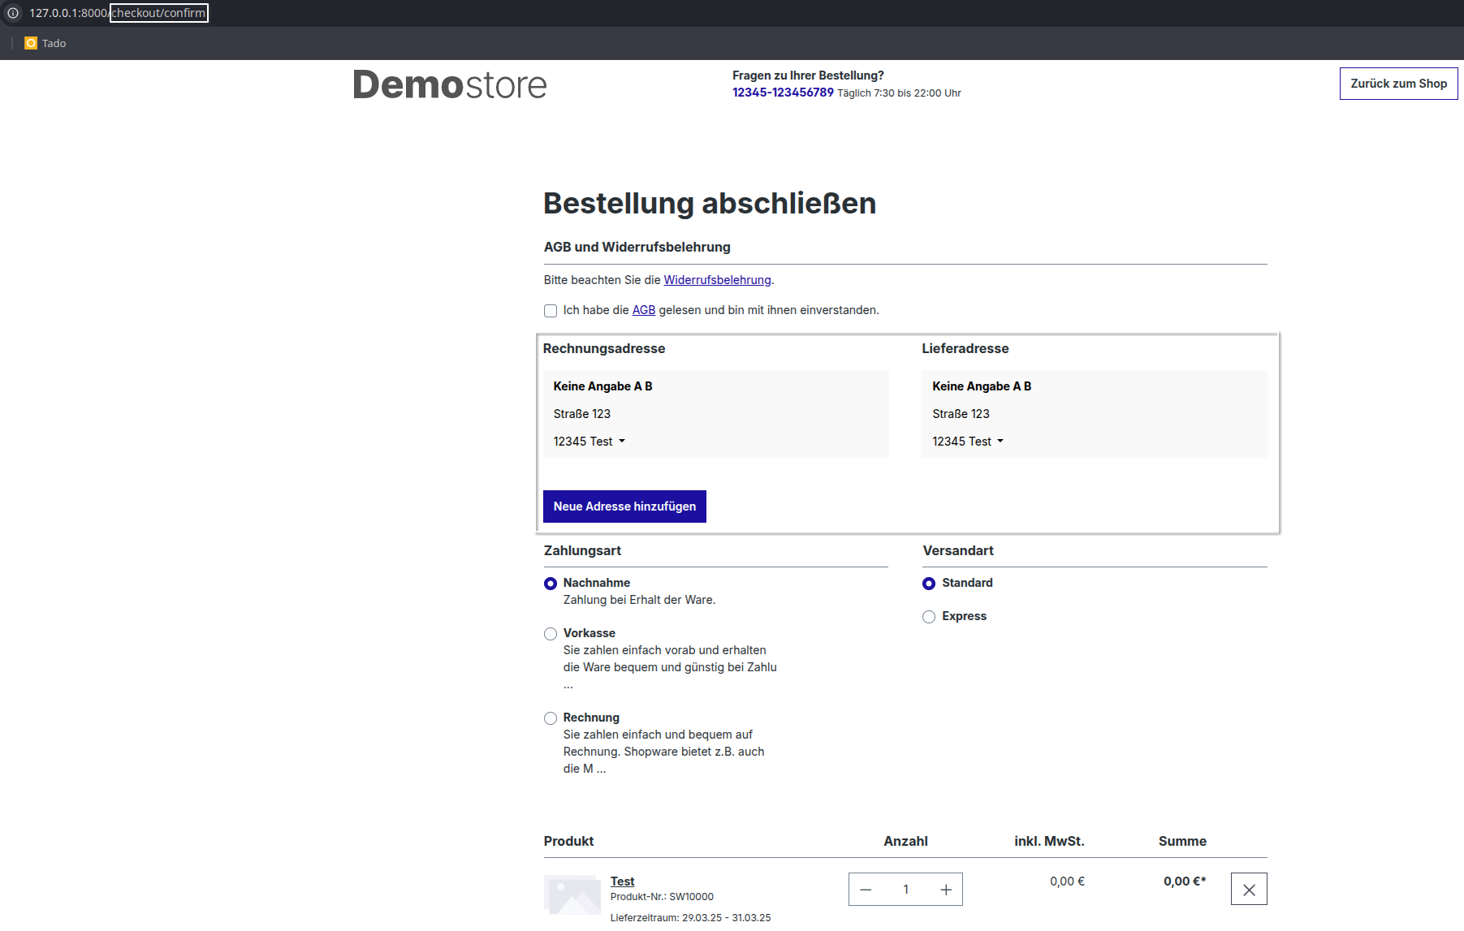Screen dimensions: 1464x931
Task: Click the minus icon to decrease quantity
Action: (x=866, y=890)
